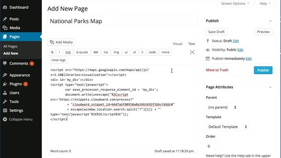The height and width of the screenshot is (158, 281).
Task: Click Collapse menu in sidebar
Action: tap(21, 119)
